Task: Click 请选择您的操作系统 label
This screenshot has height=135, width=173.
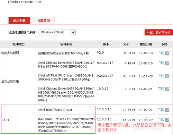Action: click(x=22, y=32)
